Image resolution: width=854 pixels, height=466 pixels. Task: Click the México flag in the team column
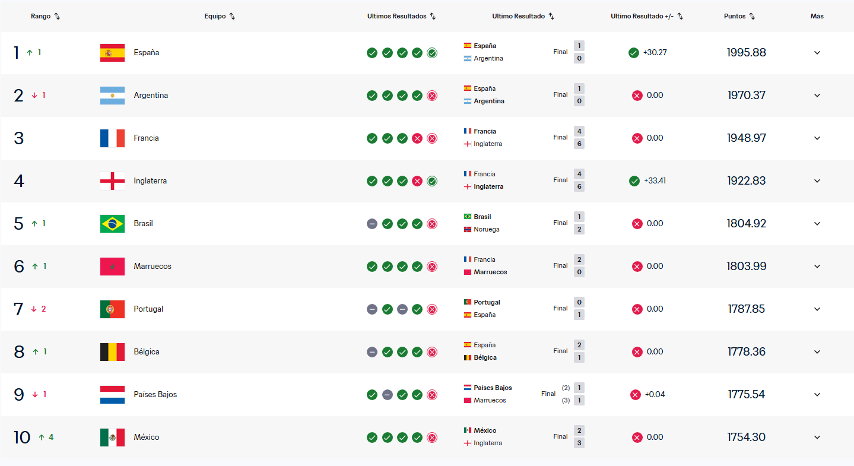[112, 438]
